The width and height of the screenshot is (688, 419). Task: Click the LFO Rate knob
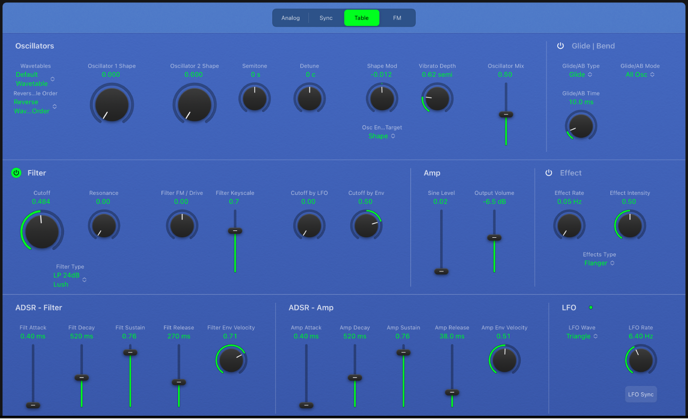click(x=641, y=360)
